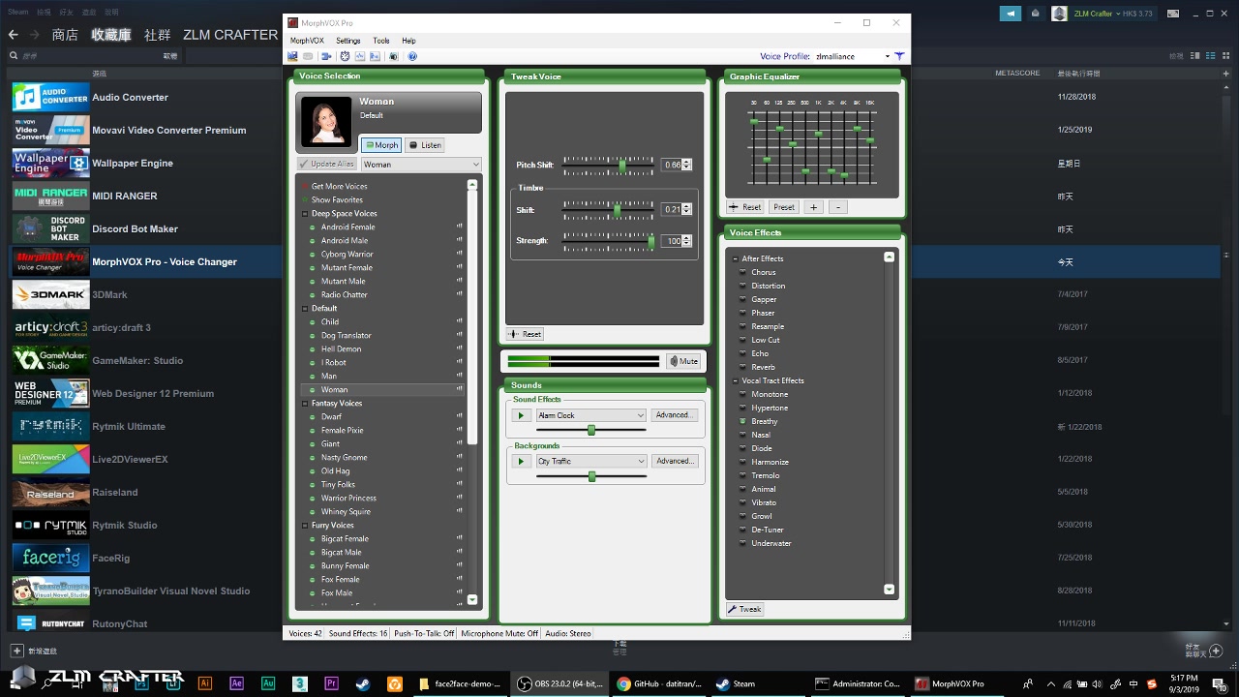Click the camera toolbar icon
The width and height of the screenshot is (1239, 697).
pos(394,56)
